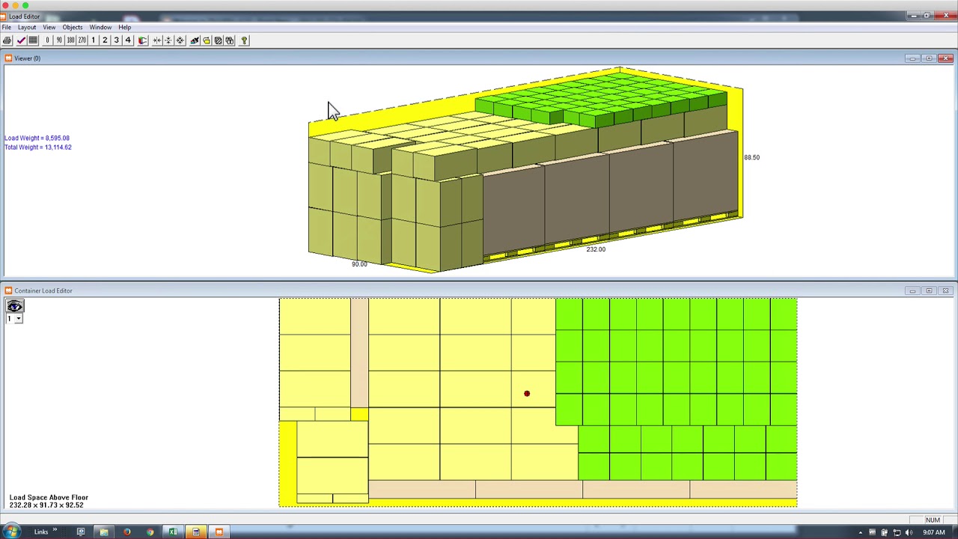Click the edit note toolbar icon
Viewport: 958px width, 539px height.
(x=219, y=40)
